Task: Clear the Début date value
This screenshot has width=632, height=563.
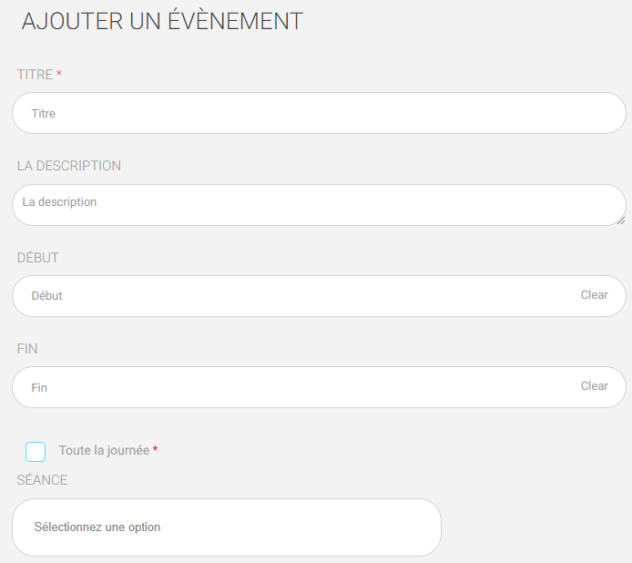Action: pyautogui.click(x=594, y=295)
